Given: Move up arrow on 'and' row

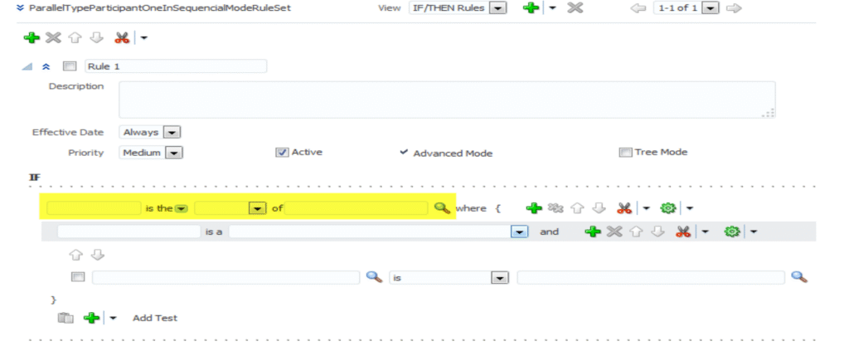Looking at the screenshot, I should (x=636, y=232).
